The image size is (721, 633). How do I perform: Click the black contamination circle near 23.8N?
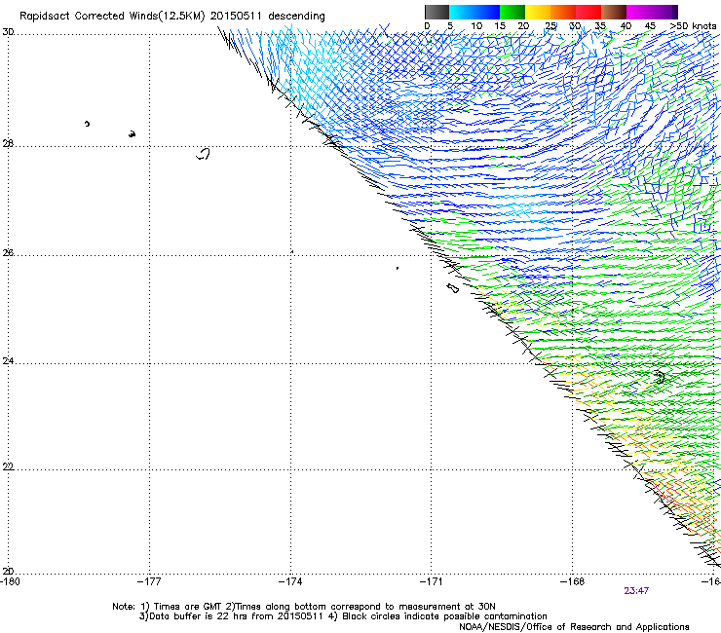(660, 378)
